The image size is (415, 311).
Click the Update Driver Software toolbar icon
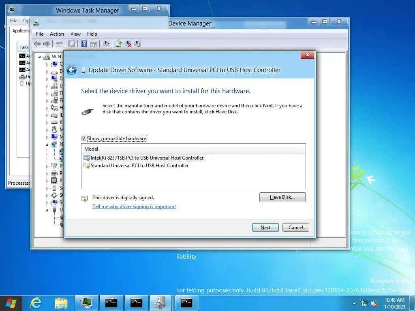[x=119, y=44]
